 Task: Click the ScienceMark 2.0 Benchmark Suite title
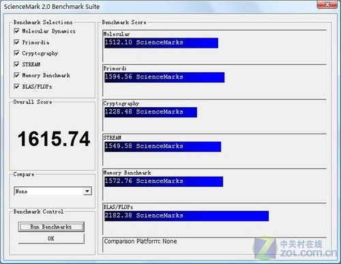click(x=52, y=7)
